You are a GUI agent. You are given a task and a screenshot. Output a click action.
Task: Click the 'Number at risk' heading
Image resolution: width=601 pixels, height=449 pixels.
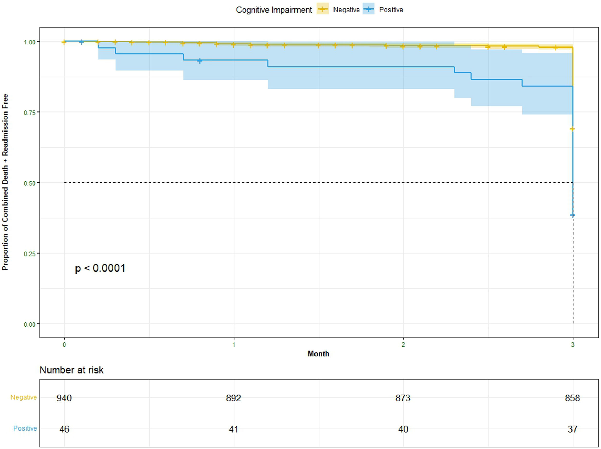pos(71,370)
